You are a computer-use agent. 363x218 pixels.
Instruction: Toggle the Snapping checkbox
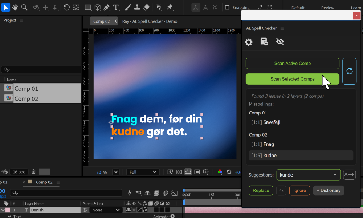[x=227, y=7]
